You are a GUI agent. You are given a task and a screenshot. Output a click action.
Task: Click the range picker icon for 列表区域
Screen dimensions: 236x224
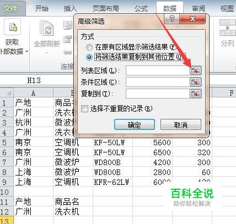tap(196, 70)
